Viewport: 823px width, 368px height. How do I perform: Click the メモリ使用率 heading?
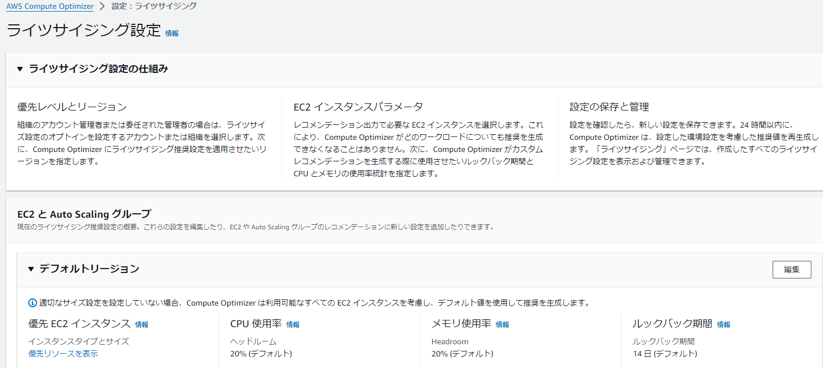pos(461,324)
